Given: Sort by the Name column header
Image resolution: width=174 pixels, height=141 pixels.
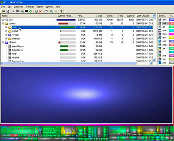Looking at the screenshot, I should tap(28, 16).
